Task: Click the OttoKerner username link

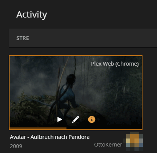Action: (108, 145)
